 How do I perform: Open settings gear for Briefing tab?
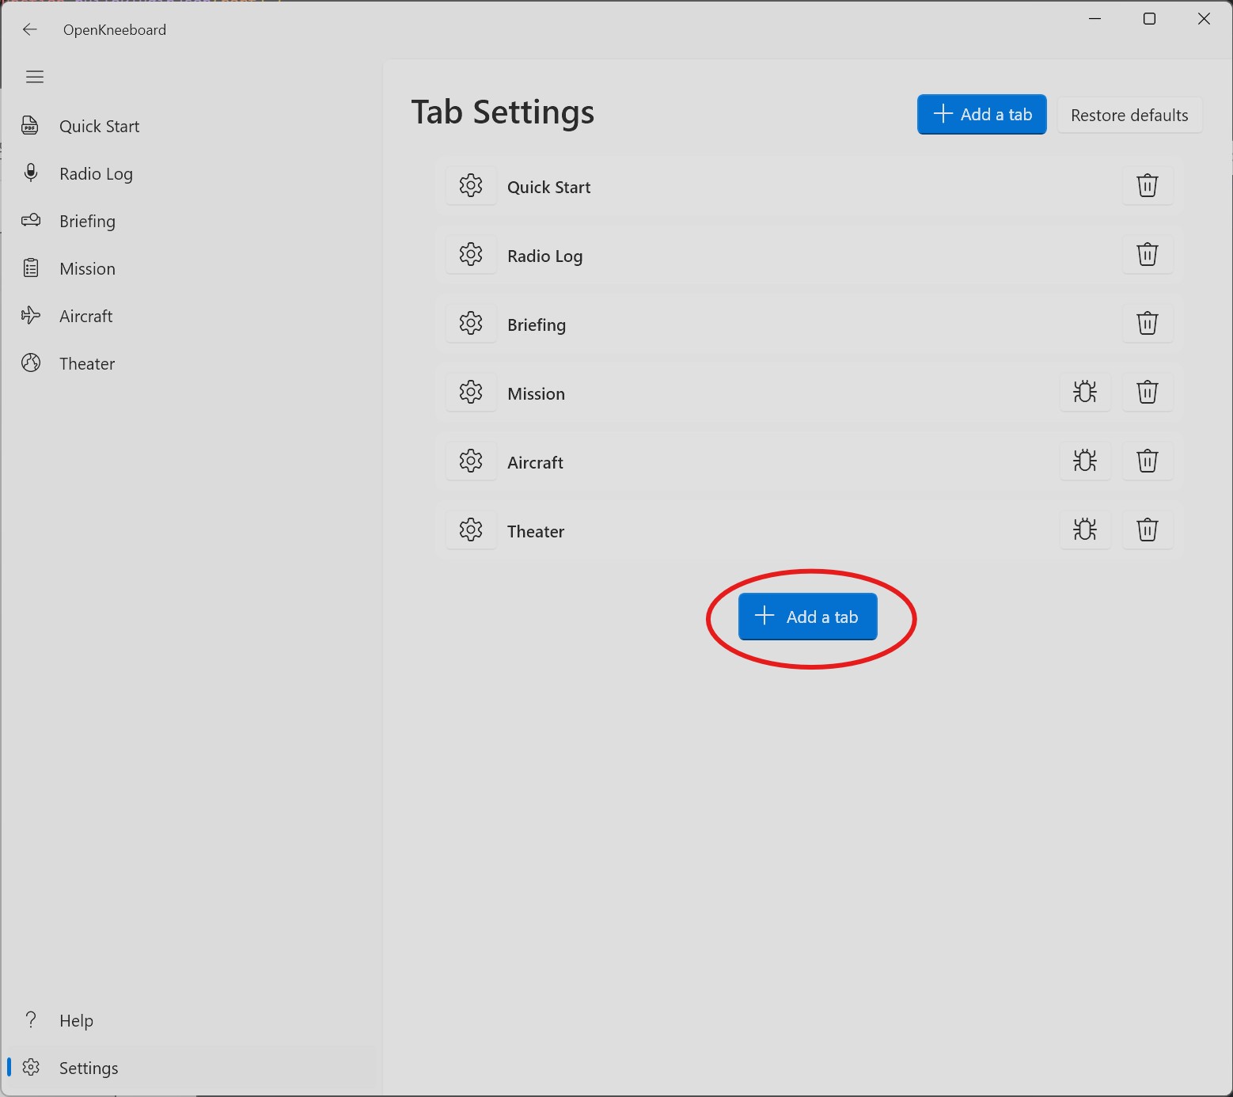(x=471, y=324)
